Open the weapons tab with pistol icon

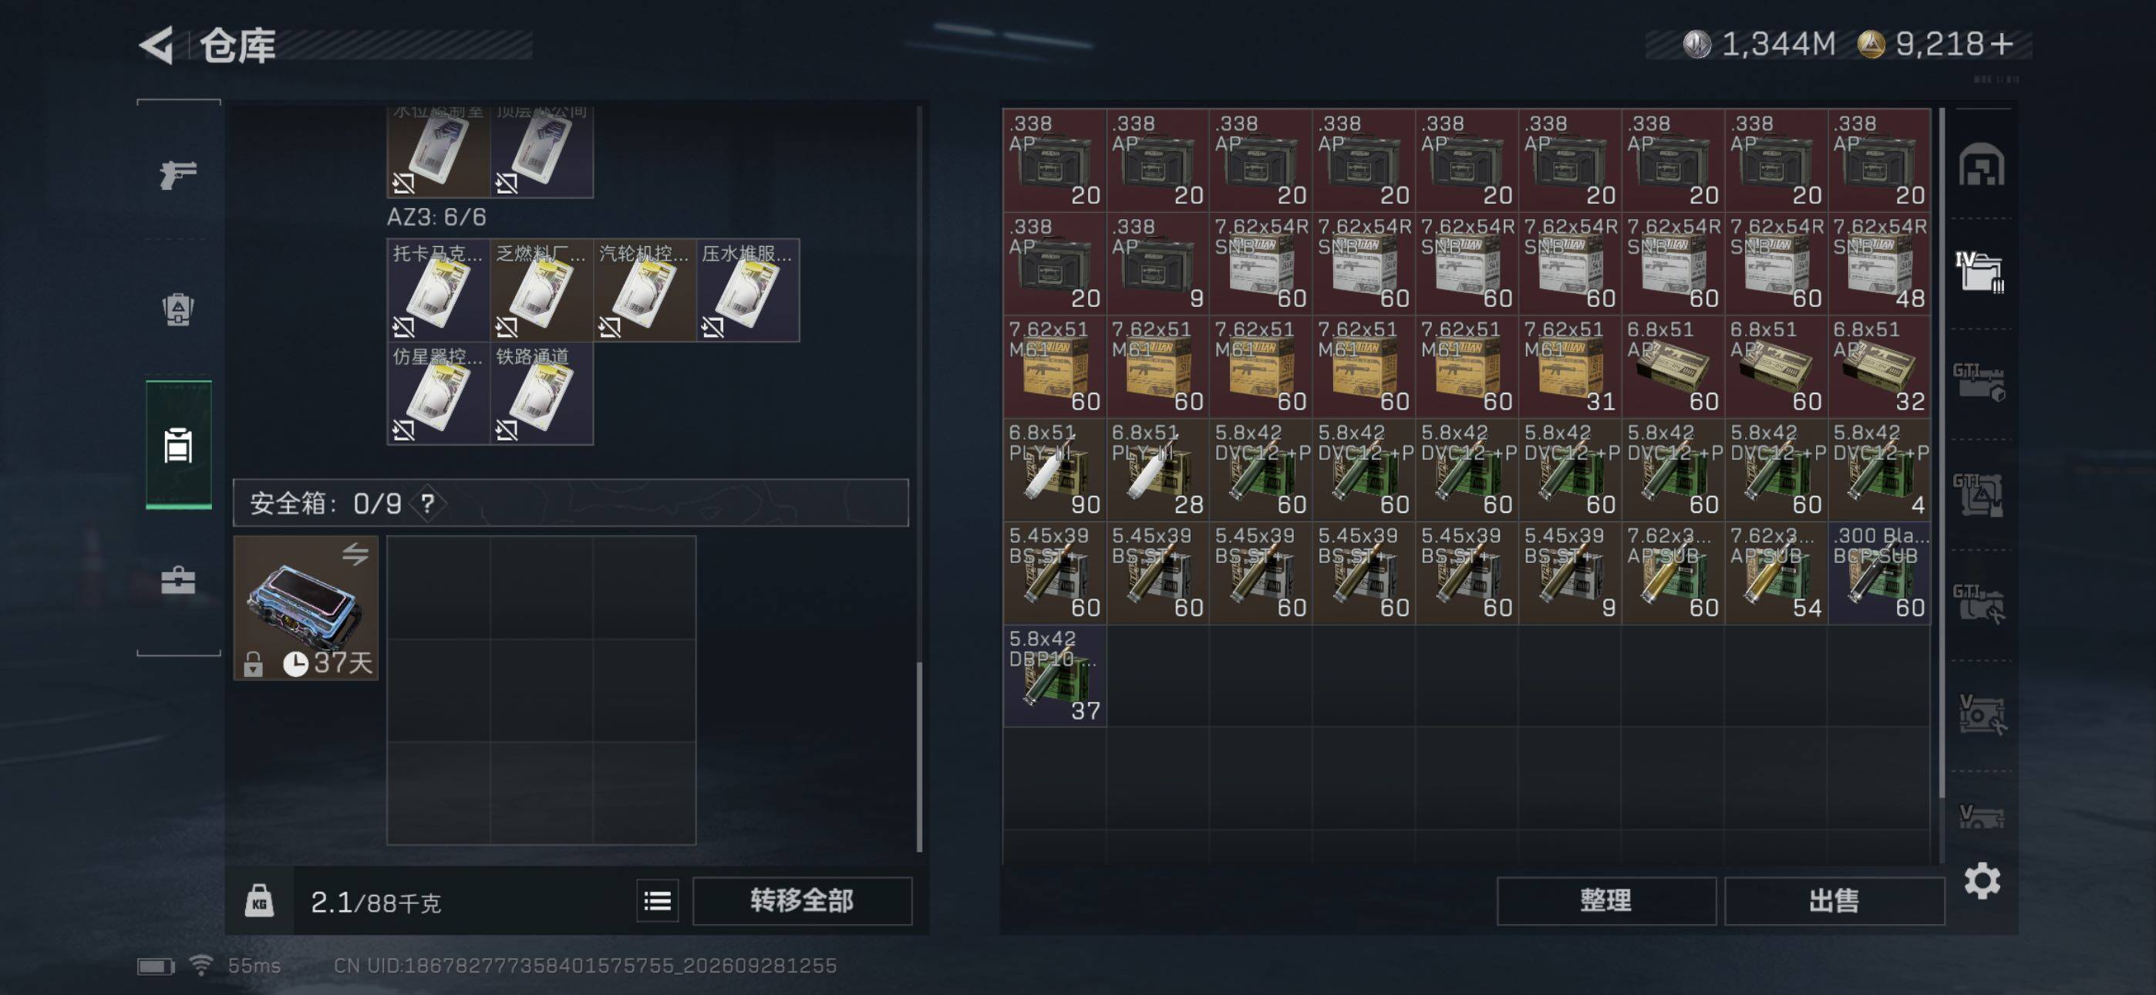point(178,174)
